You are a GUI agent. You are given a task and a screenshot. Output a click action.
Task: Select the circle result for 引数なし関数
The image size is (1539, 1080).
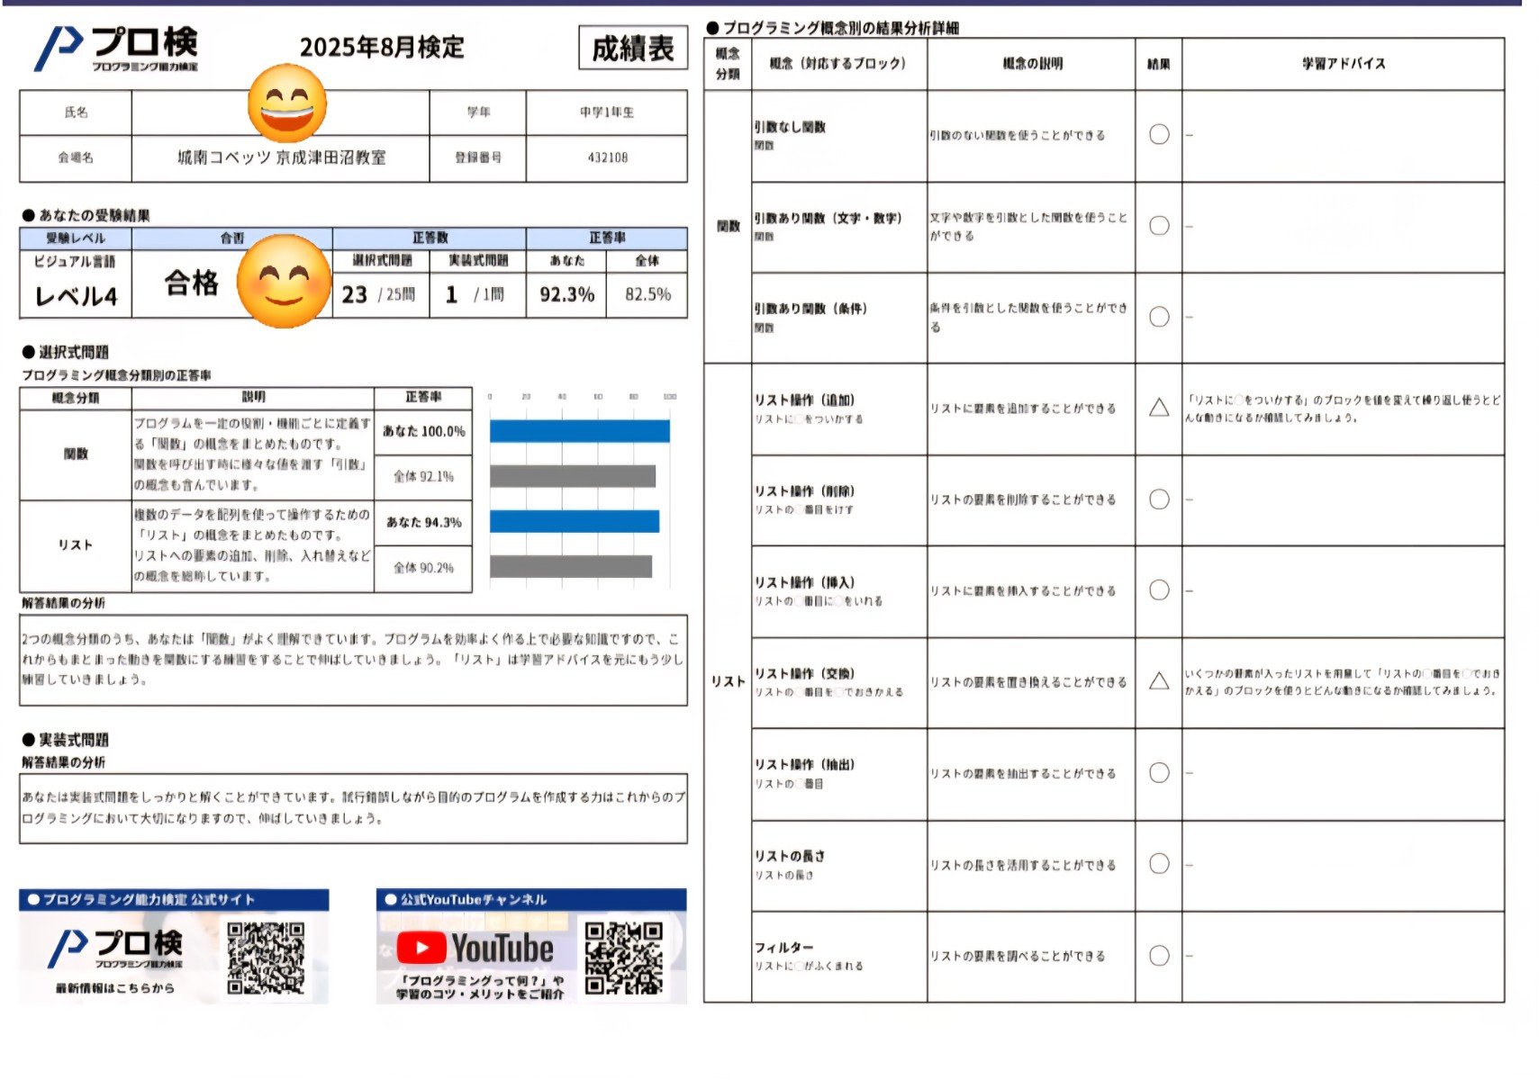click(1159, 134)
